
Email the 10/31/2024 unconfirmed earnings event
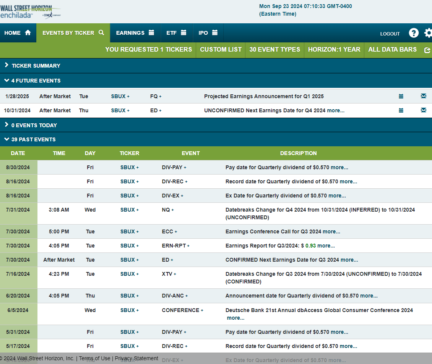(x=424, y=110)
